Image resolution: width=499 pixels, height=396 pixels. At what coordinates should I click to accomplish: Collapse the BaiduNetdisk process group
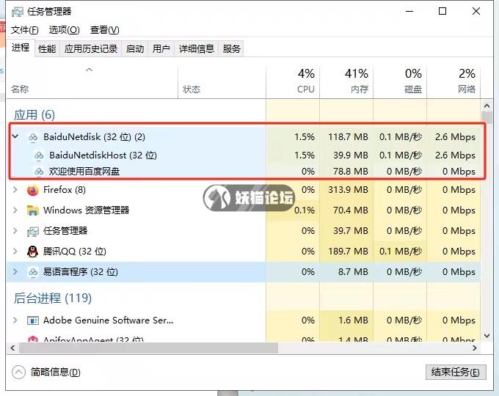15,137
